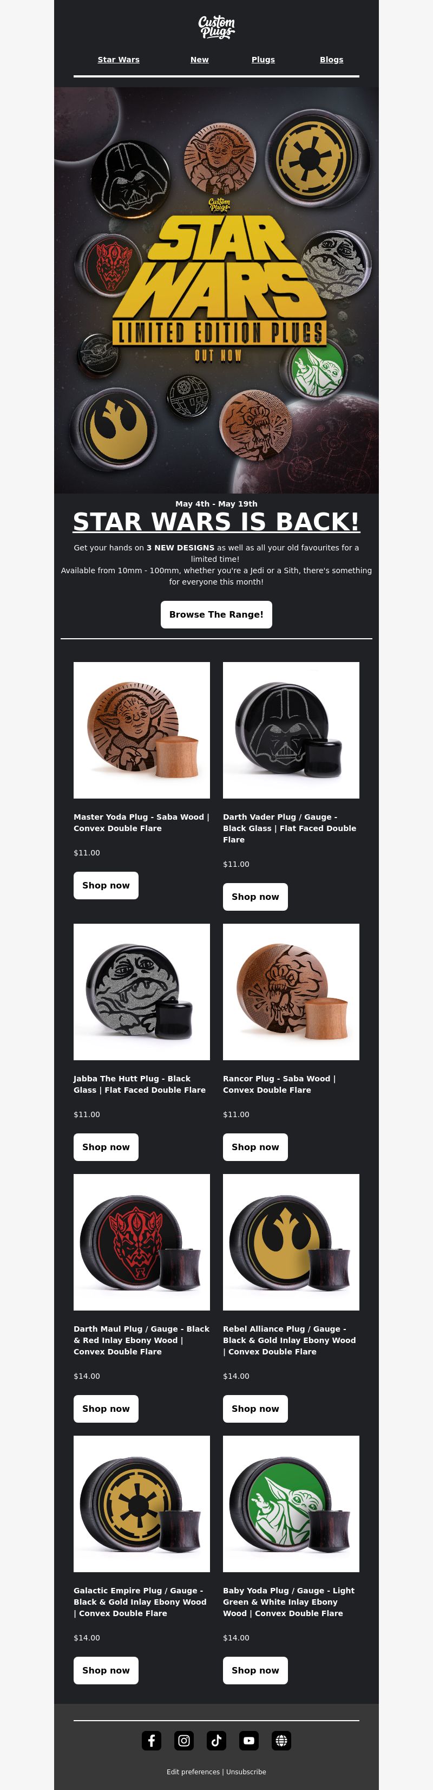Open the TikTok social icon

(x=216, y=1740)
